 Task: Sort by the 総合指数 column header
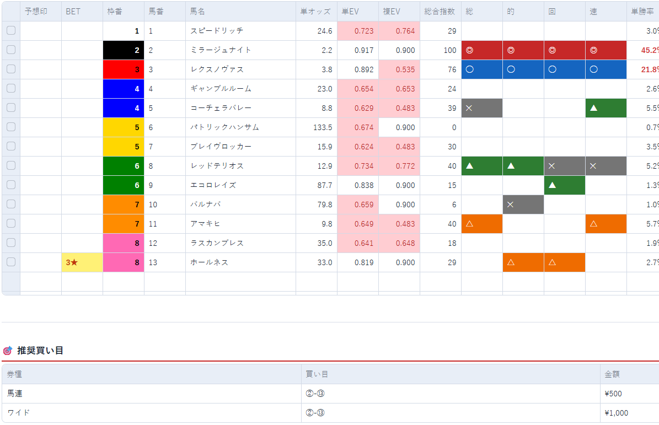[x=440, y=12]
